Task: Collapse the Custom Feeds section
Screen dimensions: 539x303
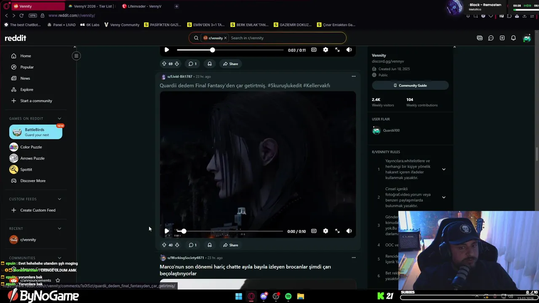Action: [x=59, y=199]
